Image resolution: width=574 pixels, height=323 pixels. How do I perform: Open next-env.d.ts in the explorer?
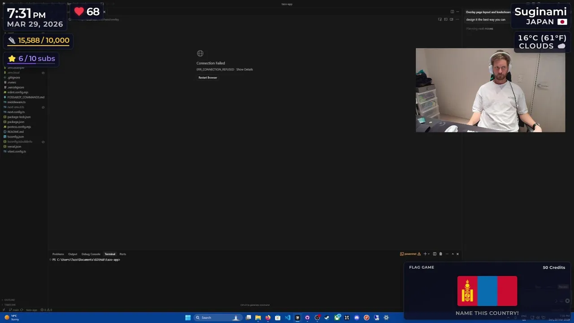(16, 107)
